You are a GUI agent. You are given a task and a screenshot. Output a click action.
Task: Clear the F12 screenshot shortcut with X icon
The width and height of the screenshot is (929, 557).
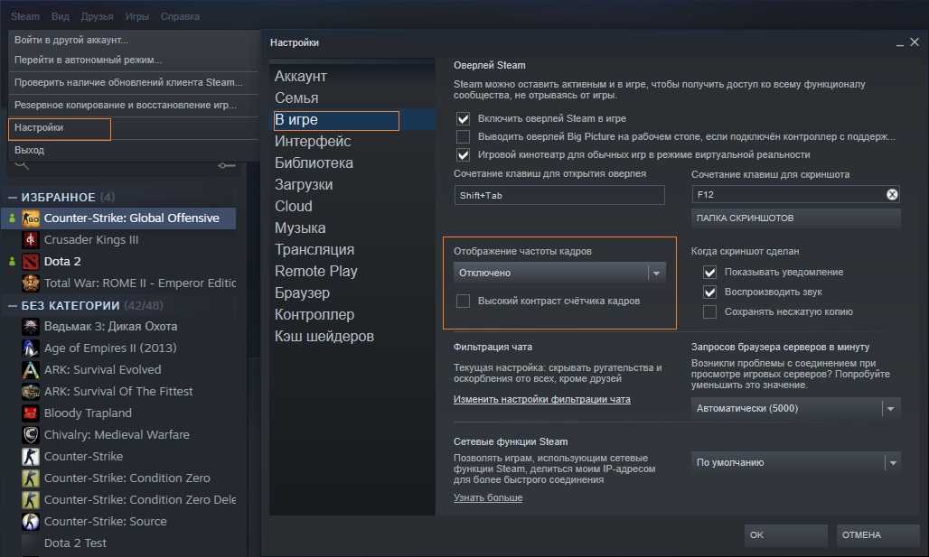click(x=892, y=195)
